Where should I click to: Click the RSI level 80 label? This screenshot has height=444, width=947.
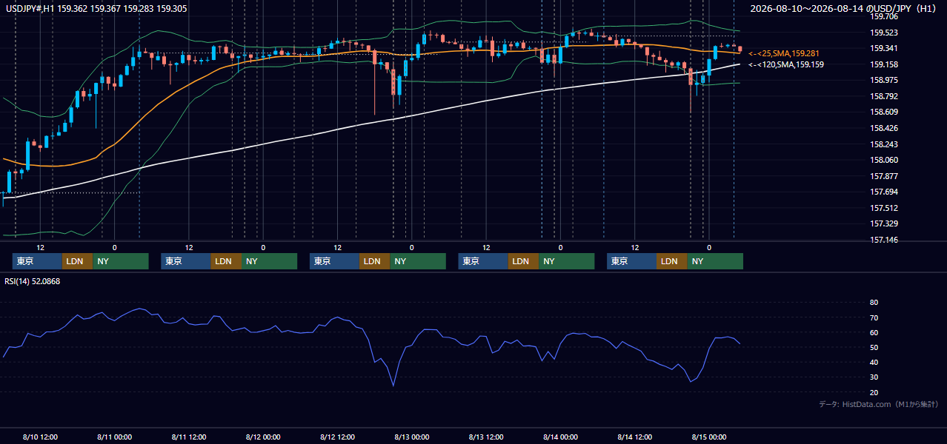click(x=874, y=303)
